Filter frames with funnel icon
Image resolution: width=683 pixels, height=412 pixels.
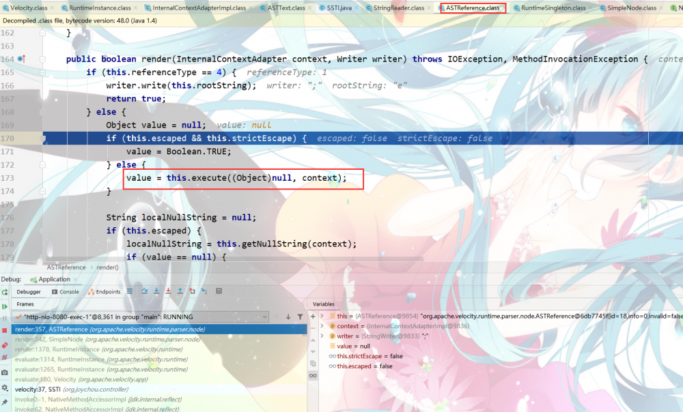point(300,317)
